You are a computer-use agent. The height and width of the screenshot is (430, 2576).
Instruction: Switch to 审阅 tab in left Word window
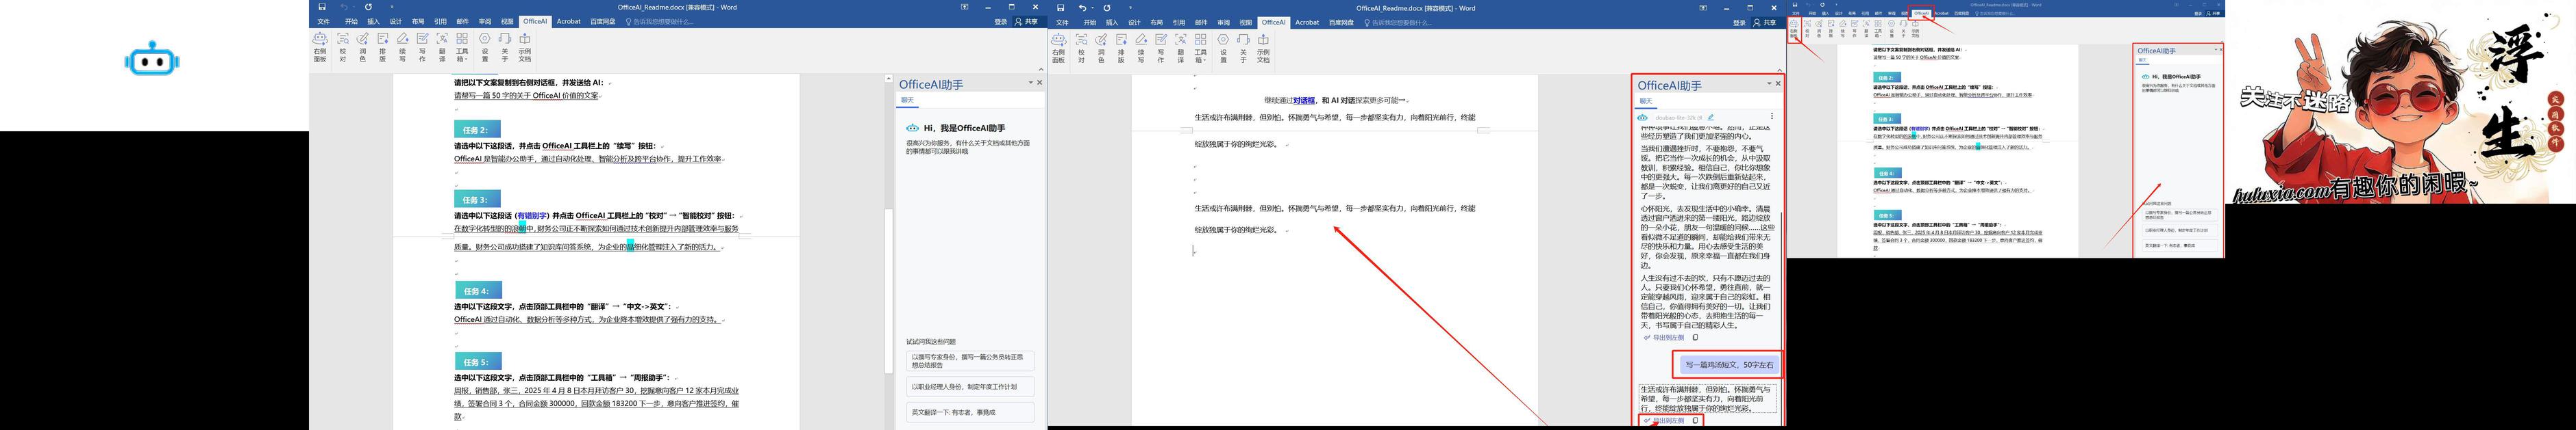(x=485, y=21)
